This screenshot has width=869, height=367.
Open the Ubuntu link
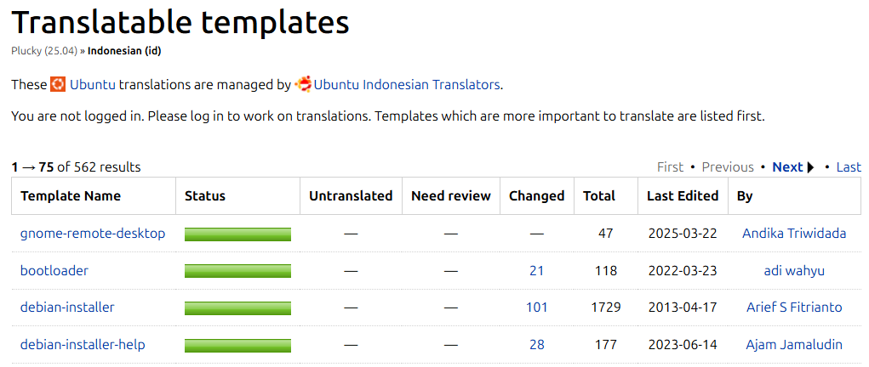coord(93,85)
